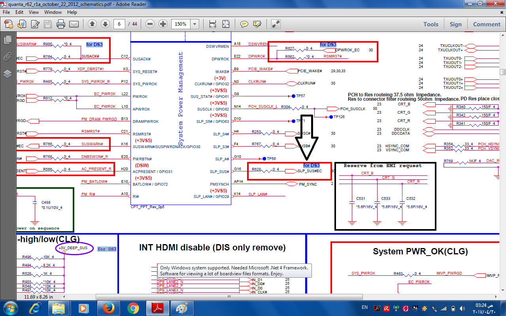This screenshot has height=316, width=506.
Task: Click the zoom out minus button
Action: [x=150, y=24]
